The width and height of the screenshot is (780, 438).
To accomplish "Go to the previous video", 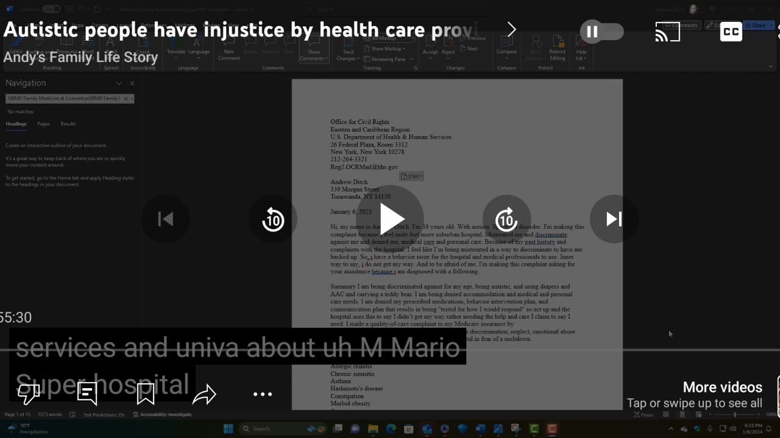I will click(x=166, y=219).
